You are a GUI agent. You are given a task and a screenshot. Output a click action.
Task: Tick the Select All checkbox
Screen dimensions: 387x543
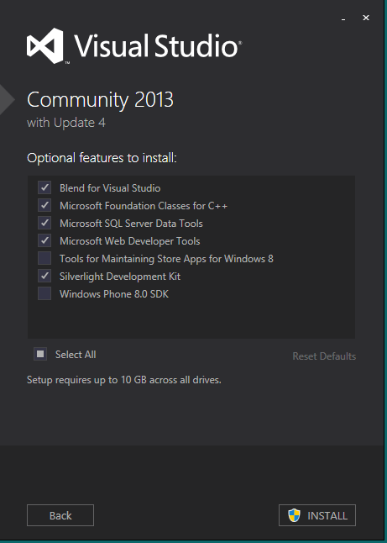(40, 354)
